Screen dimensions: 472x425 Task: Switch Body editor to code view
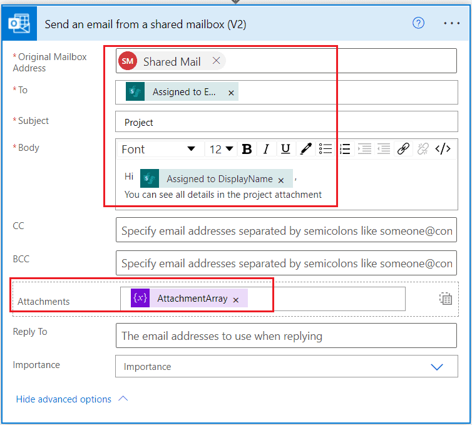443,149
